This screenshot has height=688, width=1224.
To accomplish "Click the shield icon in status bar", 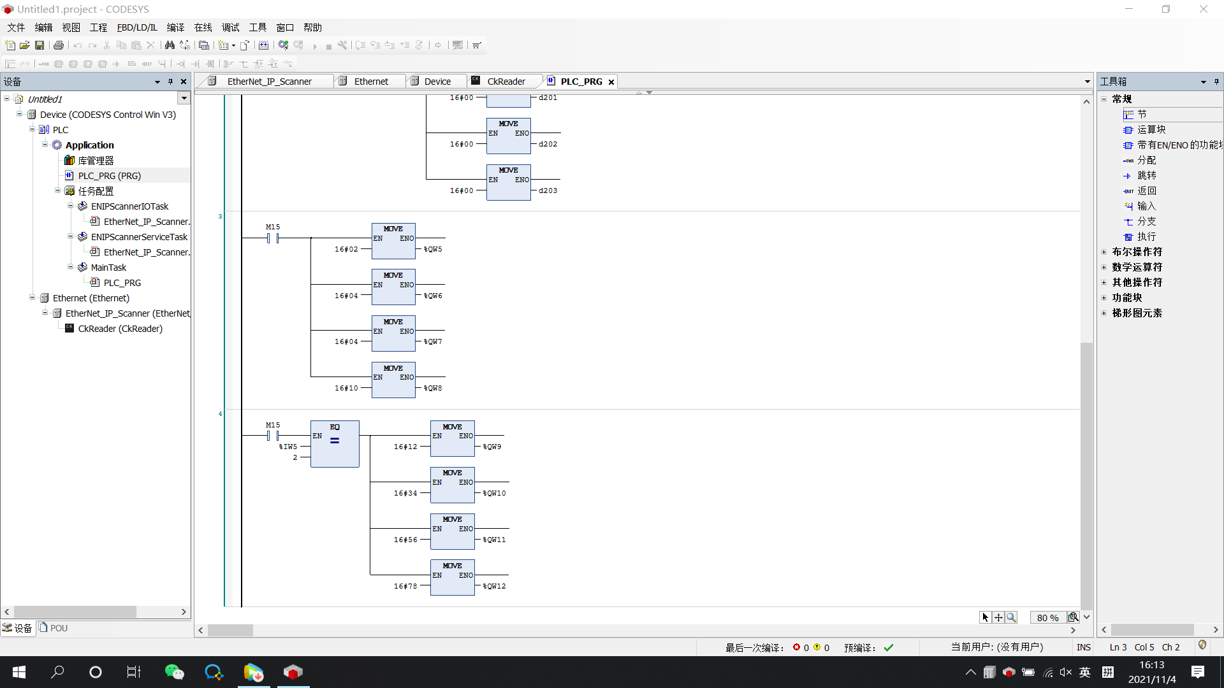I will 1202,645.
